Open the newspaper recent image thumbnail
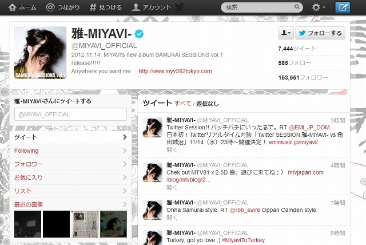Viewport: 366px width, 245px height. click(85, 224)
